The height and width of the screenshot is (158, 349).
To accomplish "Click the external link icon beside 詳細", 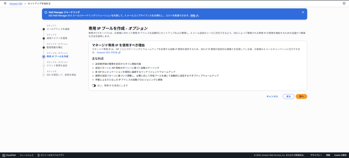I will 197,16.
